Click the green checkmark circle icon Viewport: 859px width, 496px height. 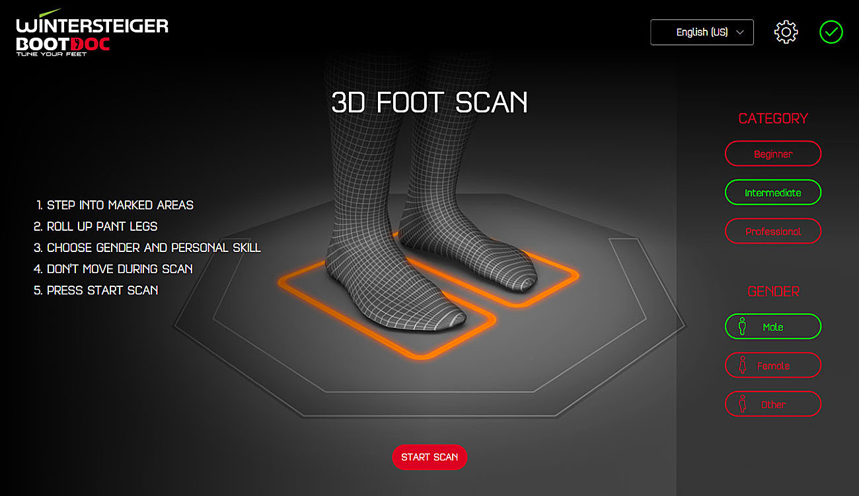pos(831,32)
